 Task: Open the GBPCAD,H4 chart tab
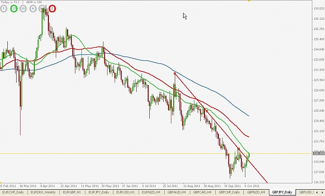click(202, 192)
